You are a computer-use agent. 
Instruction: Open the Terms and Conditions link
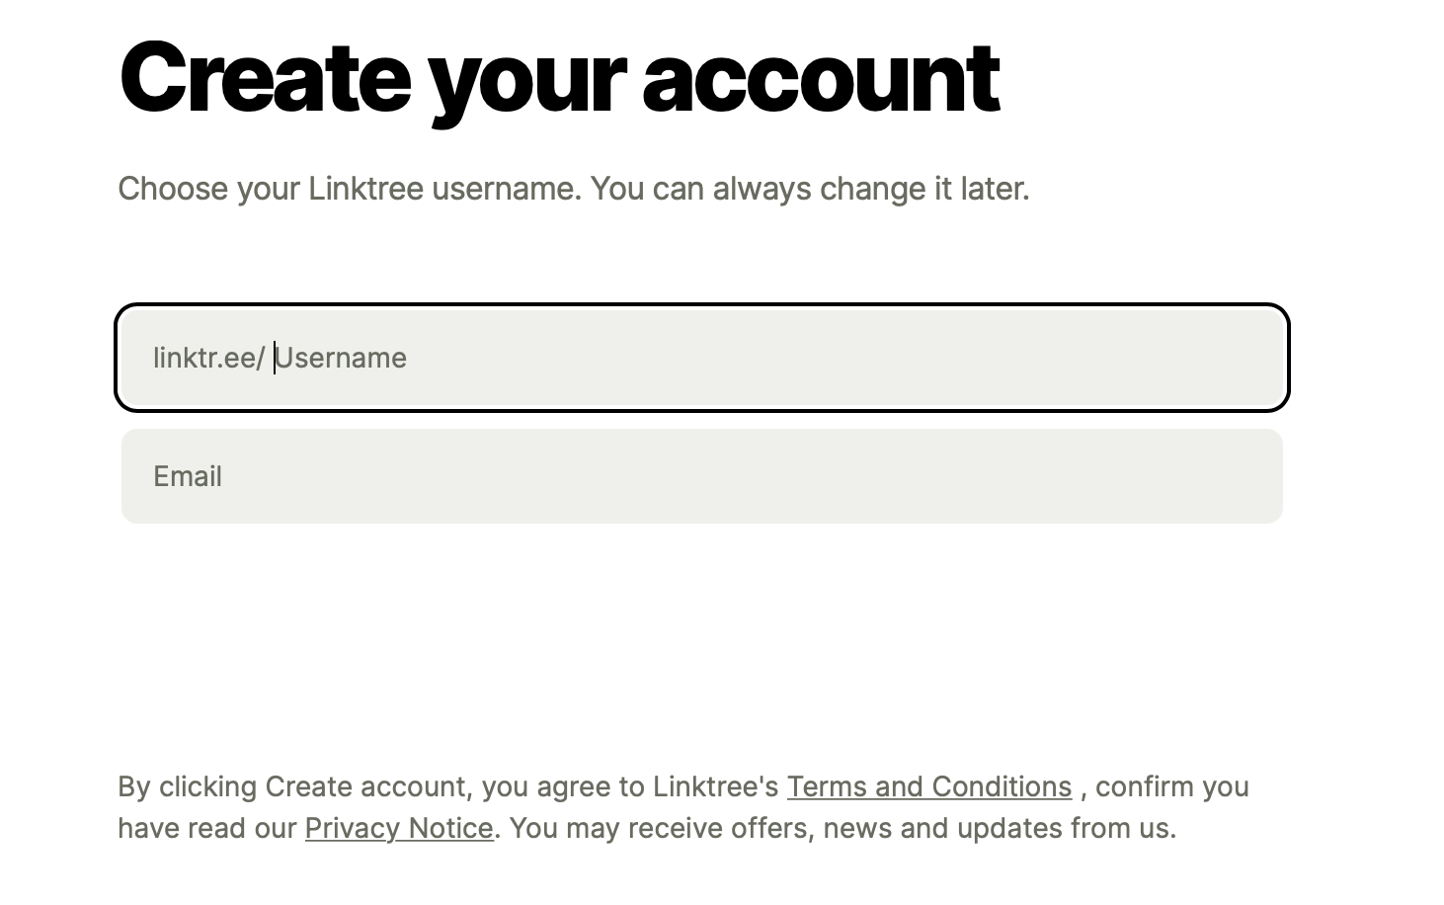pyautogui.click(x=928, y=786)
